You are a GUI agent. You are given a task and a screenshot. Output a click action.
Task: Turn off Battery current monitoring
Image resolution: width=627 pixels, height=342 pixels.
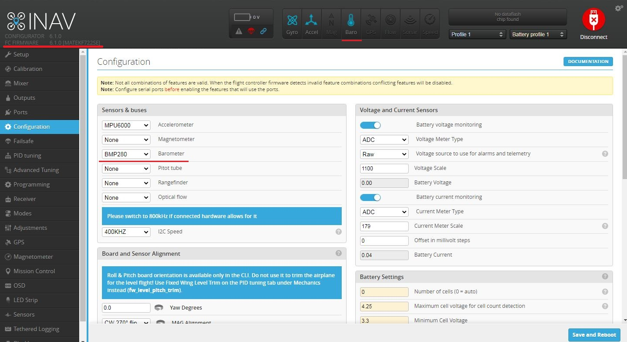pyautogui.click(x=370, y=197)
